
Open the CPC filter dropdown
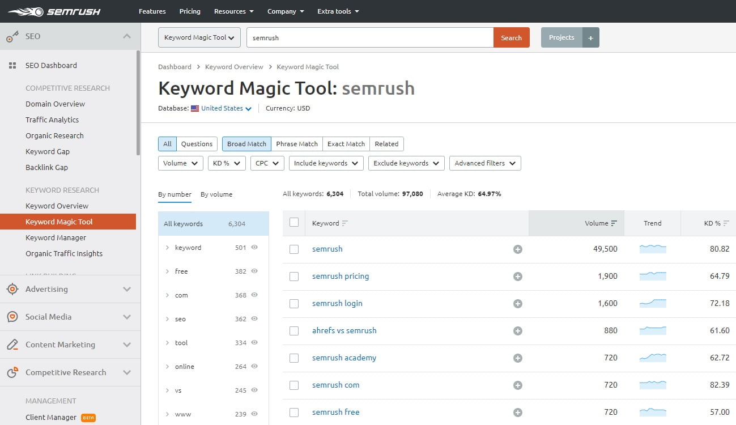coord(267,163)
